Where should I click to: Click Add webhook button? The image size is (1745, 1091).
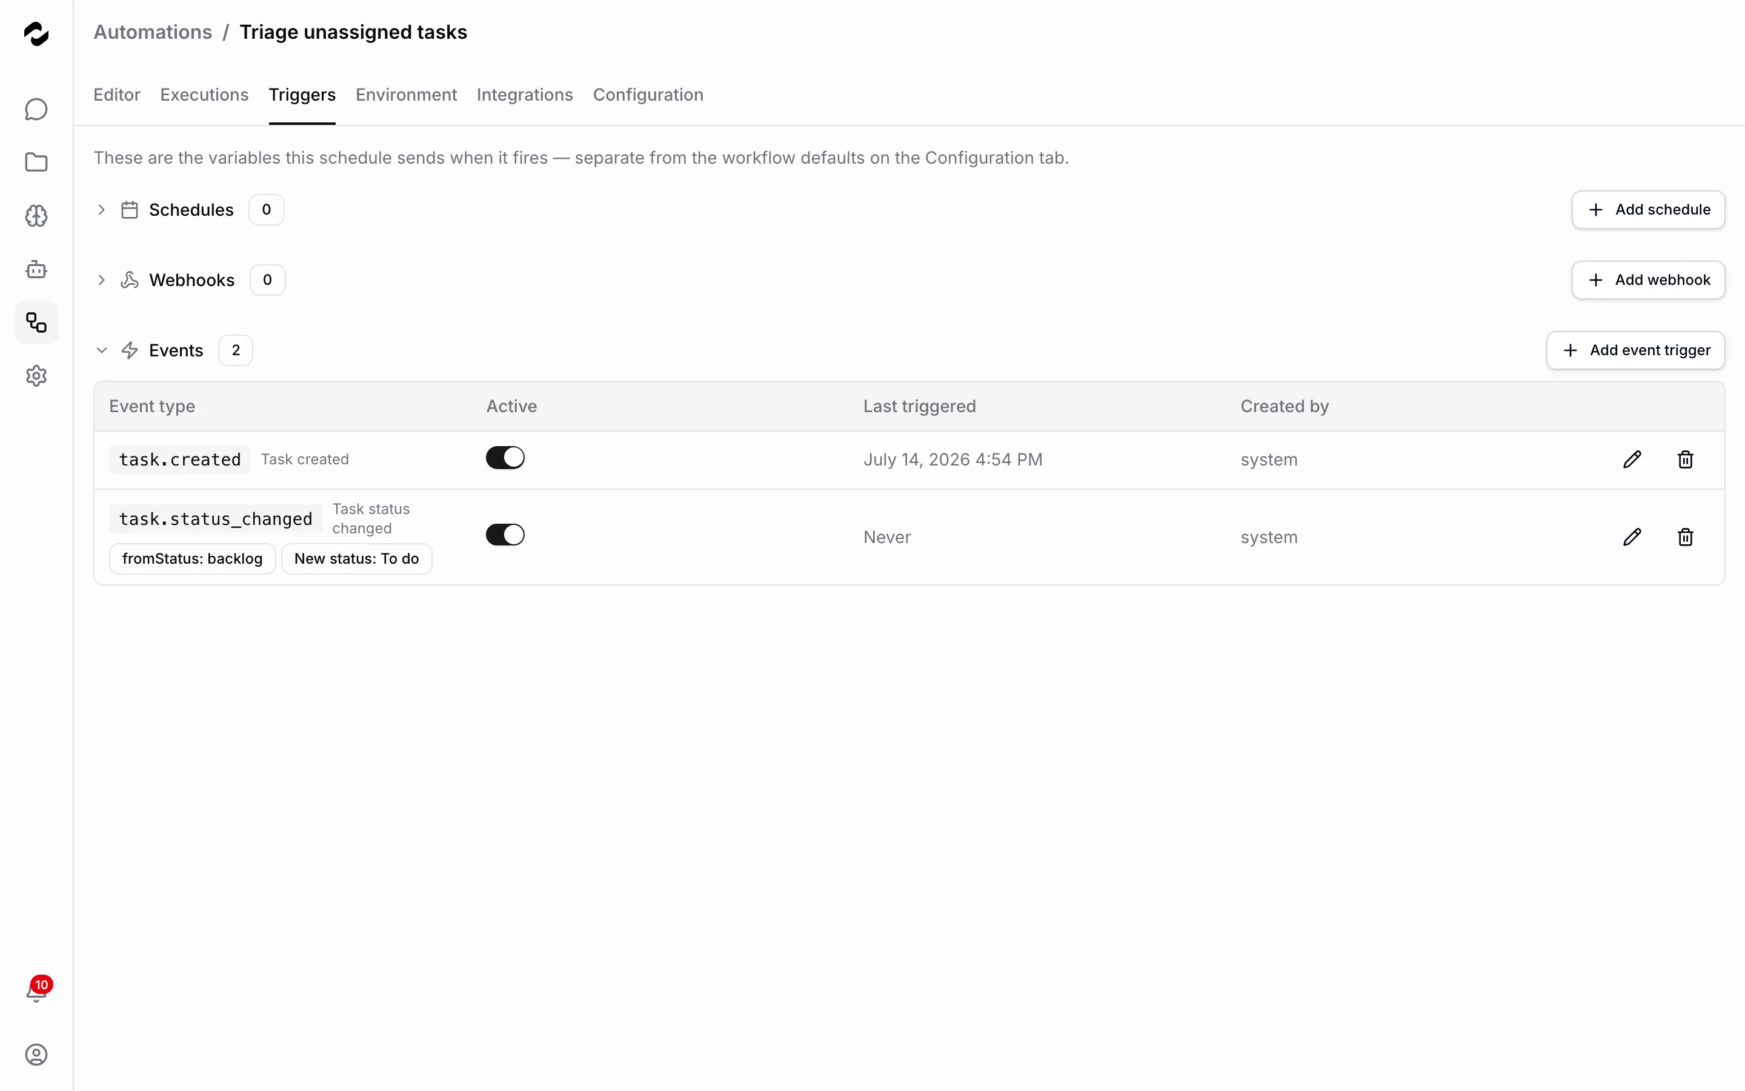coord(1649,280)
